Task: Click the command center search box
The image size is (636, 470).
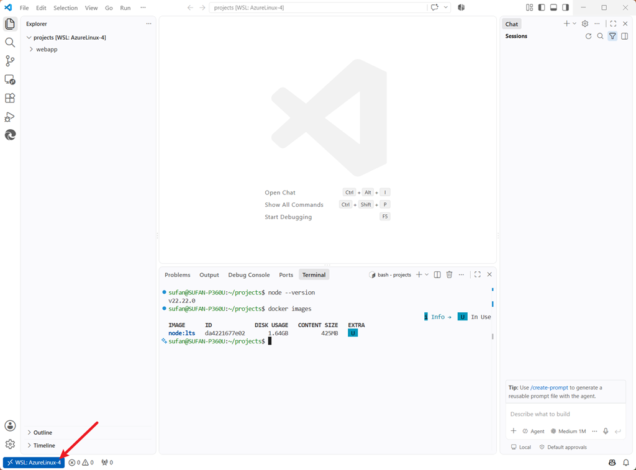Action: (x=318, y=7)
